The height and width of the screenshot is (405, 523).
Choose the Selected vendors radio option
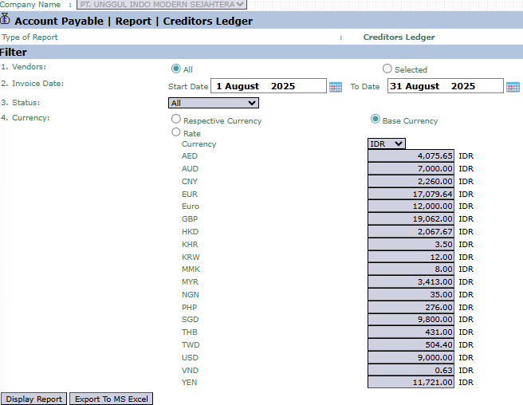(x=387, y=69)
